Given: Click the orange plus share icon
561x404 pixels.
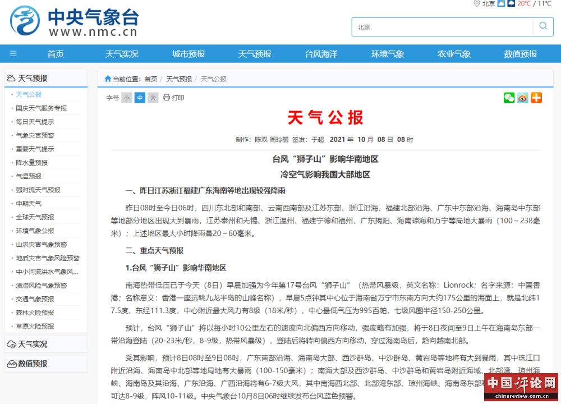Looking at the screenshot, I should coord(536,98).
